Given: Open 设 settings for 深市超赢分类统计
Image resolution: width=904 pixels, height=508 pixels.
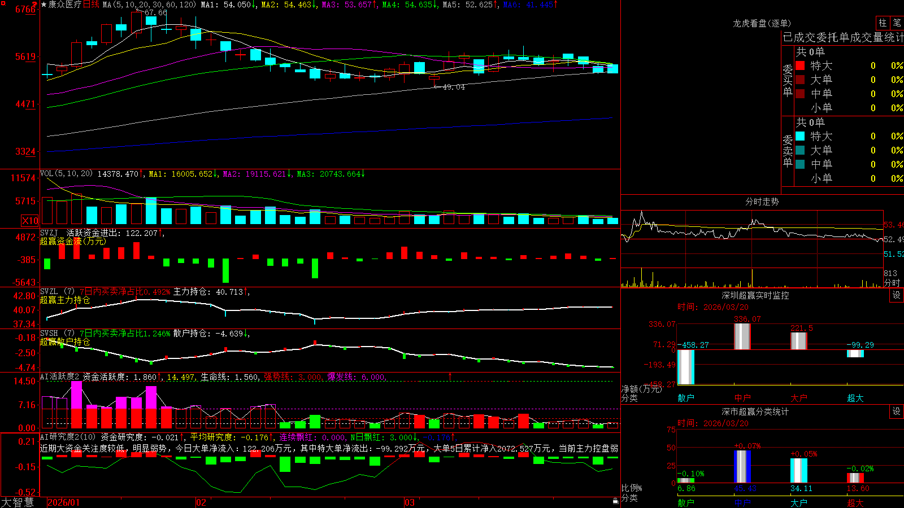Looking at the screenshot, I should click(897, 411).
